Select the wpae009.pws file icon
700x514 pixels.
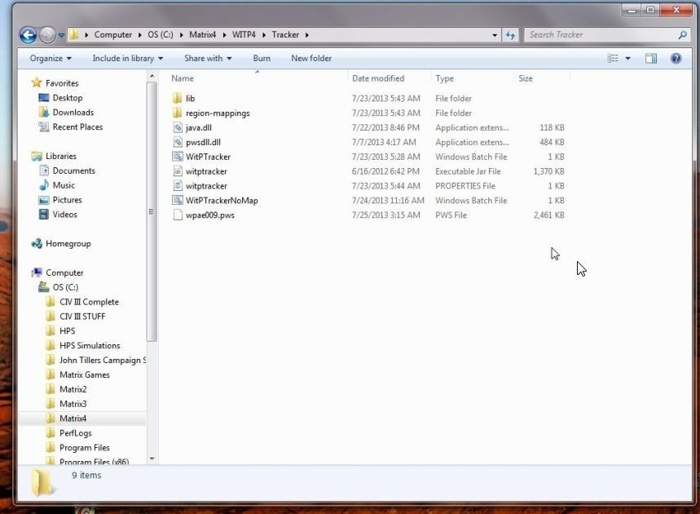point(177,215)
